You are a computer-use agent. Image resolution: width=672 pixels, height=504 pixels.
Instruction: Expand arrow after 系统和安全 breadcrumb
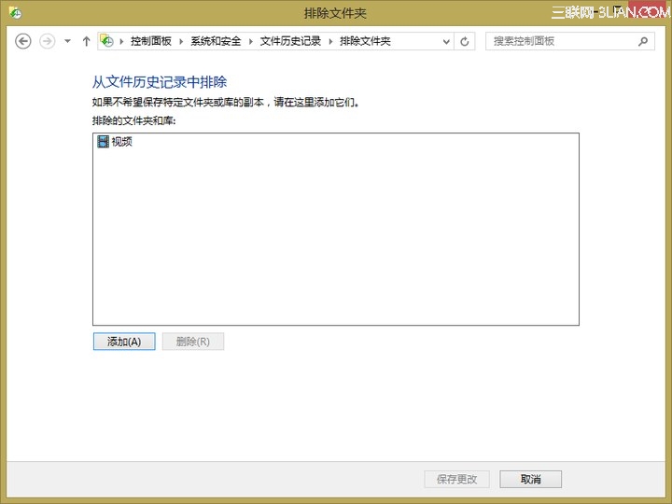coord(251,42)
